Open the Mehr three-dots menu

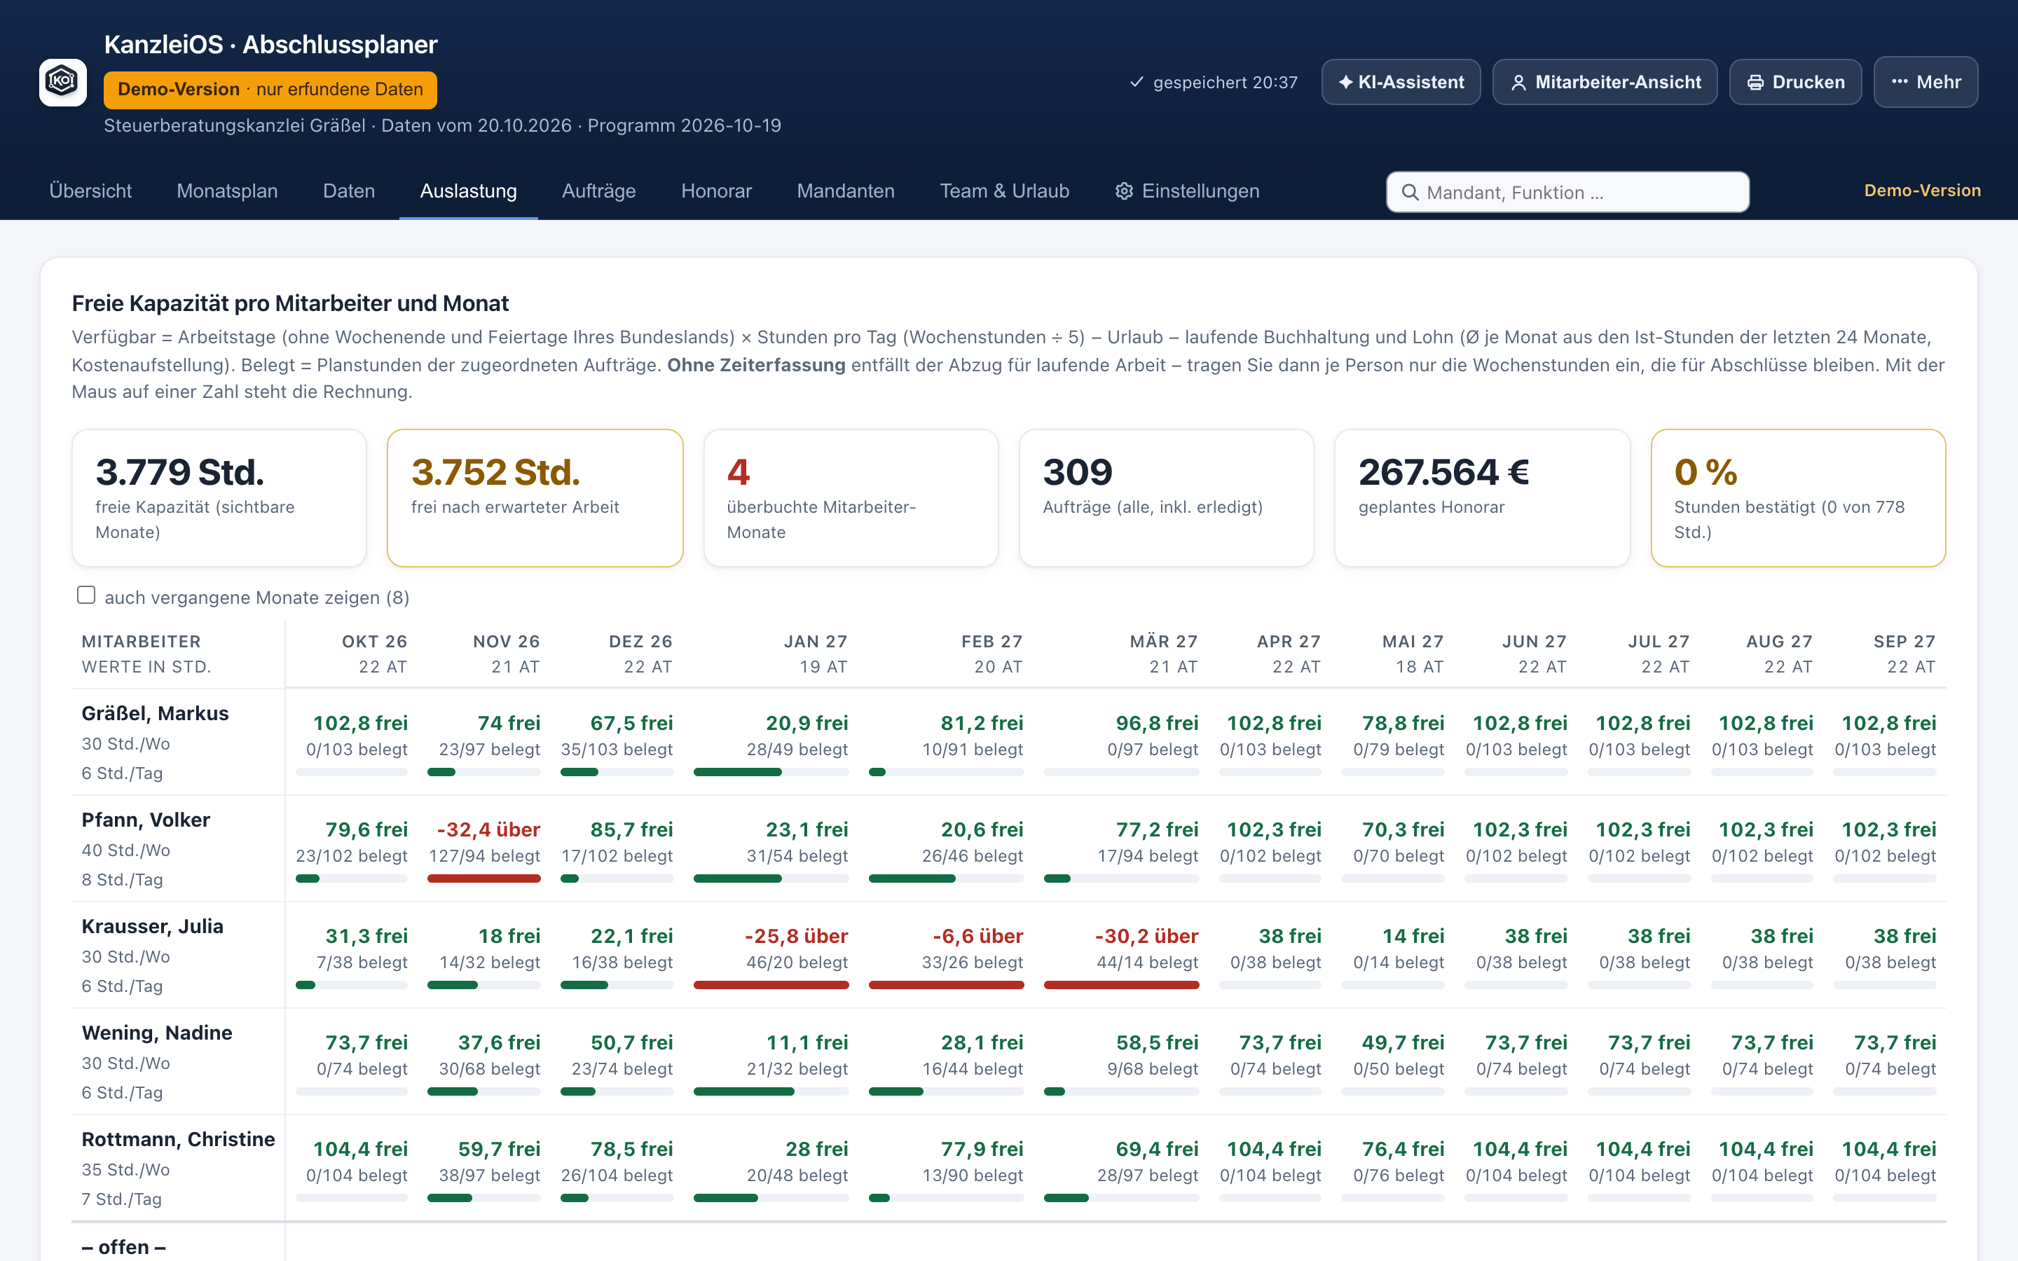tap(1926, 82)
